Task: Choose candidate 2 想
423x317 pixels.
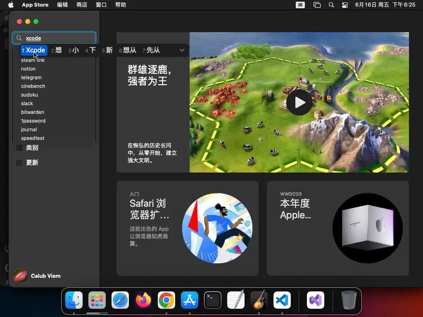Action: tap(57, 50)
